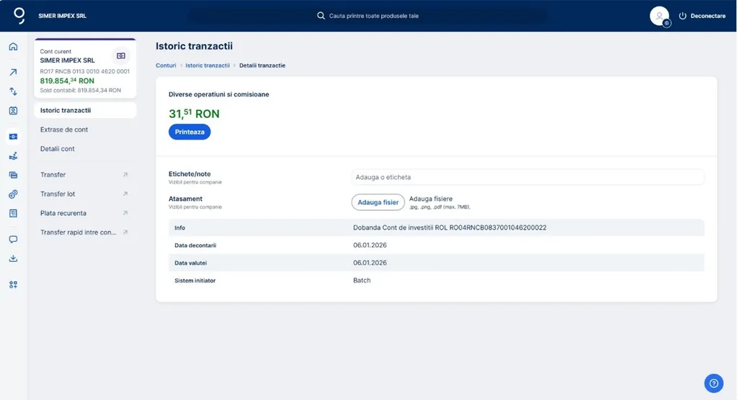This screenshot has width=738, height=400.
Task: Click the home icon in left sidebar
Action: [13, 47]
